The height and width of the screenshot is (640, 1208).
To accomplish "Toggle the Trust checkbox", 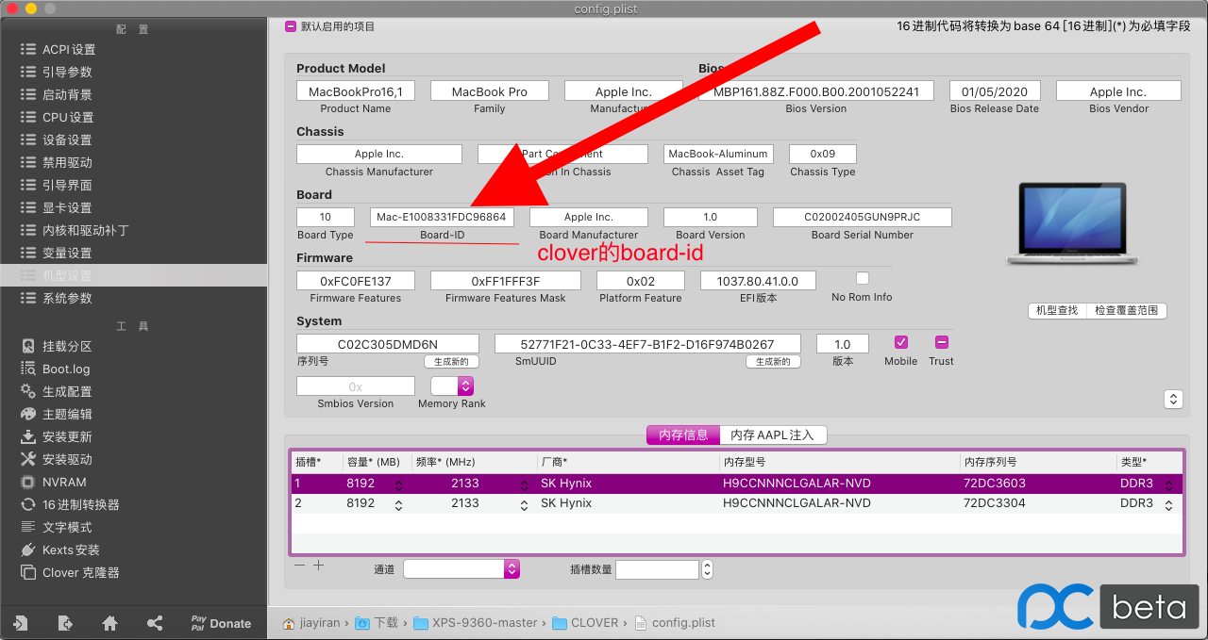I will pos(941,342).
